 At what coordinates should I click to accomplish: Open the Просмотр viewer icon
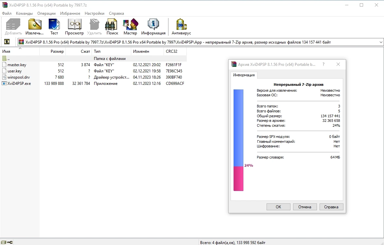coord(74,24)
